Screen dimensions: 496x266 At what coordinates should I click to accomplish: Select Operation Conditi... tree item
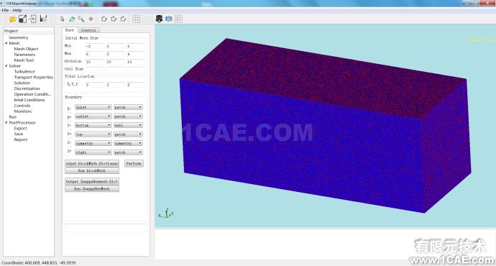(32, 94)
